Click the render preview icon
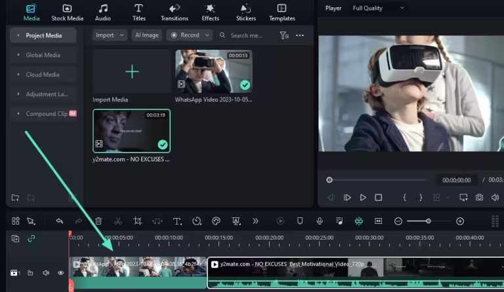This screenshot has height=292, width=504. click(x=280, y=221)
